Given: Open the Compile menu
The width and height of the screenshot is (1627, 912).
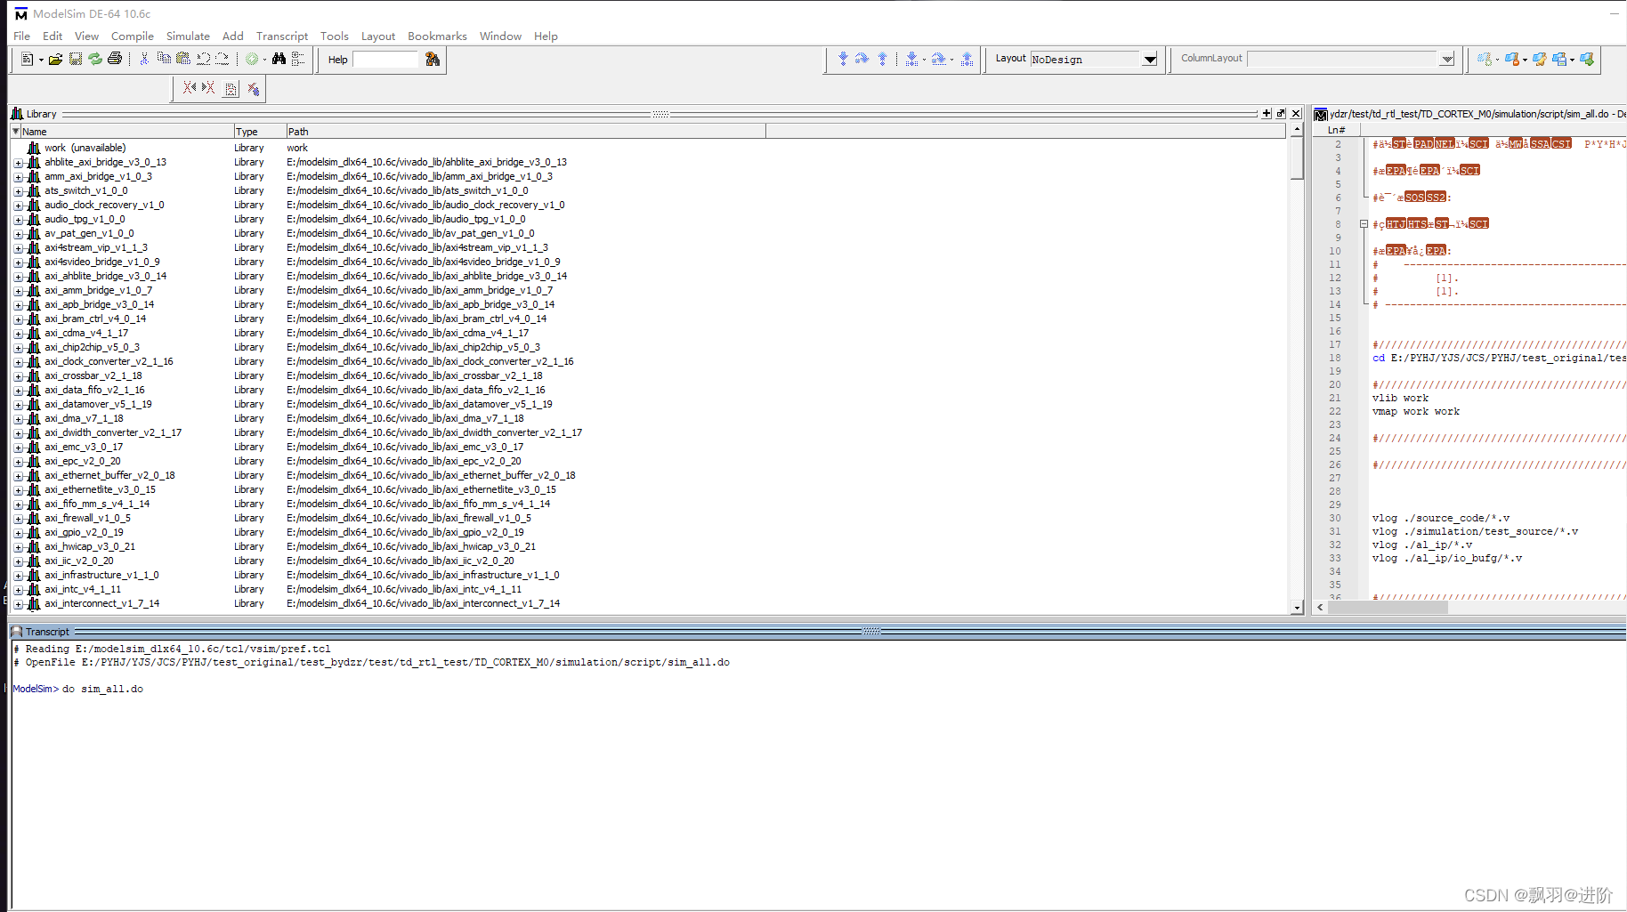Looking at the screenshot, I should (133, 36).
